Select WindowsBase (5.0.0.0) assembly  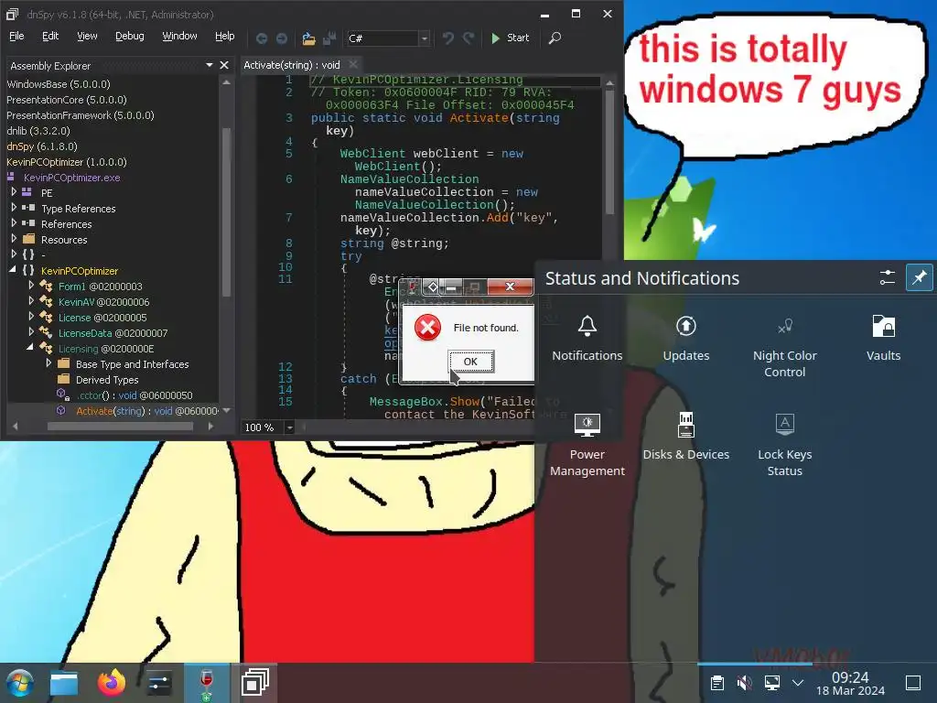pyautogui.click(x=59, y=84)
